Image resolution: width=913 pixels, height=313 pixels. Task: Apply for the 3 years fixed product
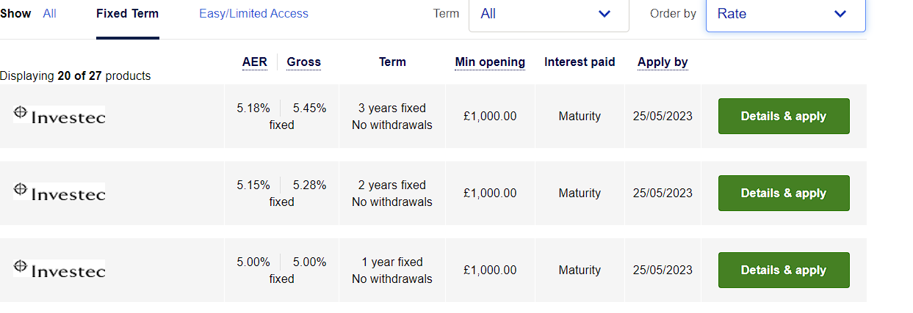point(784,116)
